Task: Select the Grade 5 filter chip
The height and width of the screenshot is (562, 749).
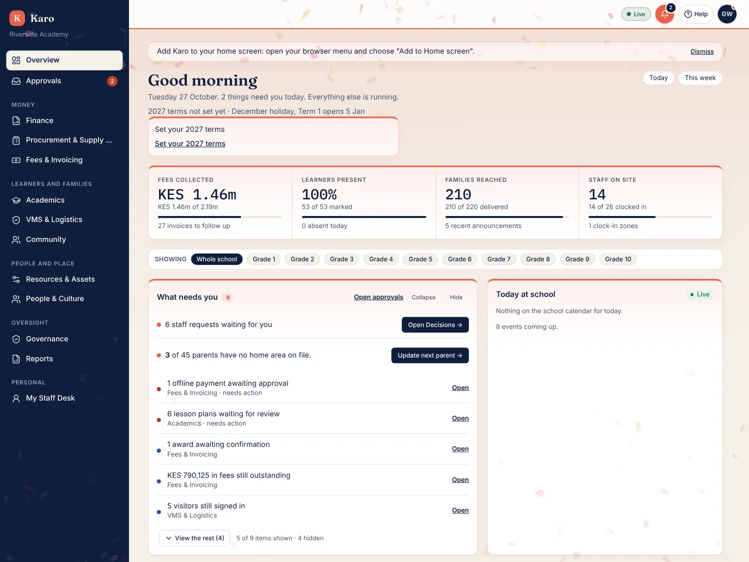Action: [421, 259]
